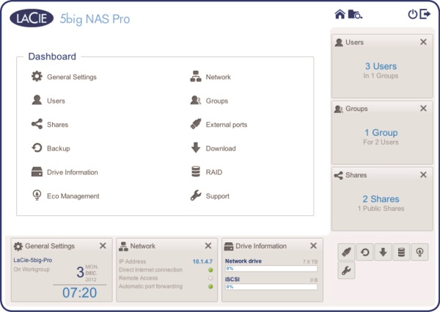This screenshot has width=440, height=312.
Task: Click the Backup tray button
Action: 364,253
